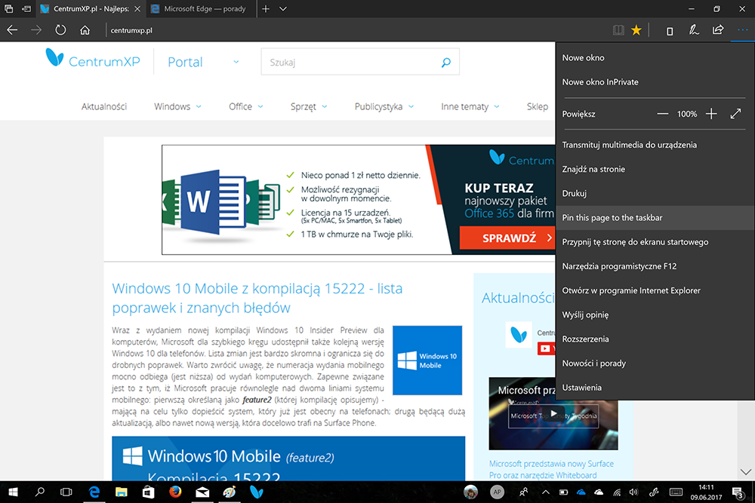Open Nowości i porady entry
The width and height of the screenshot is (755, 503).
[x=655, y=363]
